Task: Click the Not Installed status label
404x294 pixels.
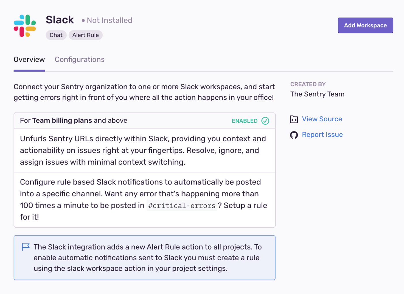Action: click(109, 20)
